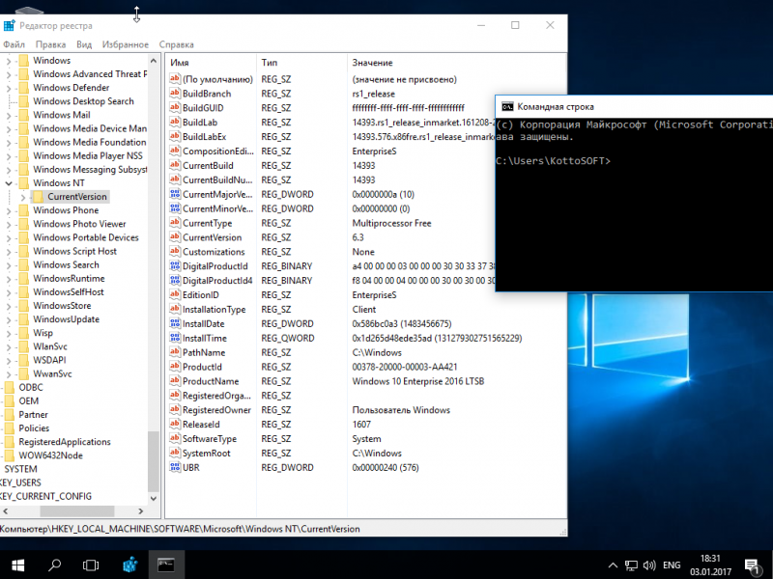Open the Windows Start menu
This screenshot has height=579, width=773.
pyautogui.click(x=18, y=565)
